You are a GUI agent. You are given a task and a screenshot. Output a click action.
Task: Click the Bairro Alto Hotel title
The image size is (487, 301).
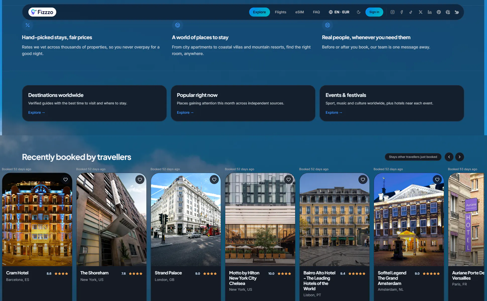(319, 281)
